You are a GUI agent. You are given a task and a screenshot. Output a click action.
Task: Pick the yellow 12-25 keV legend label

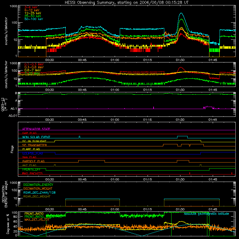(x=33, y=13)
